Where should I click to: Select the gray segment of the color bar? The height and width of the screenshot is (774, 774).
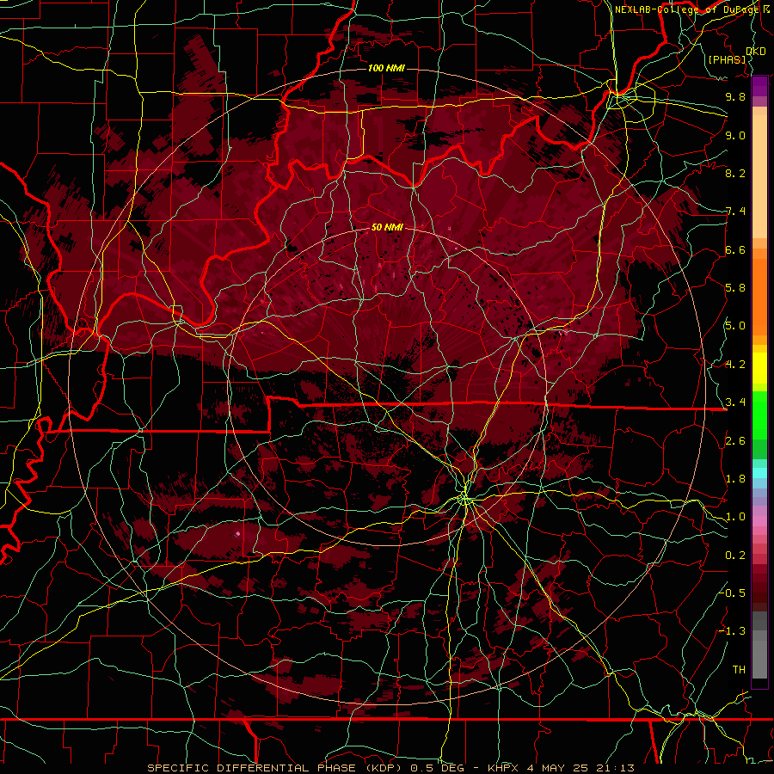(x=759, y=647)
